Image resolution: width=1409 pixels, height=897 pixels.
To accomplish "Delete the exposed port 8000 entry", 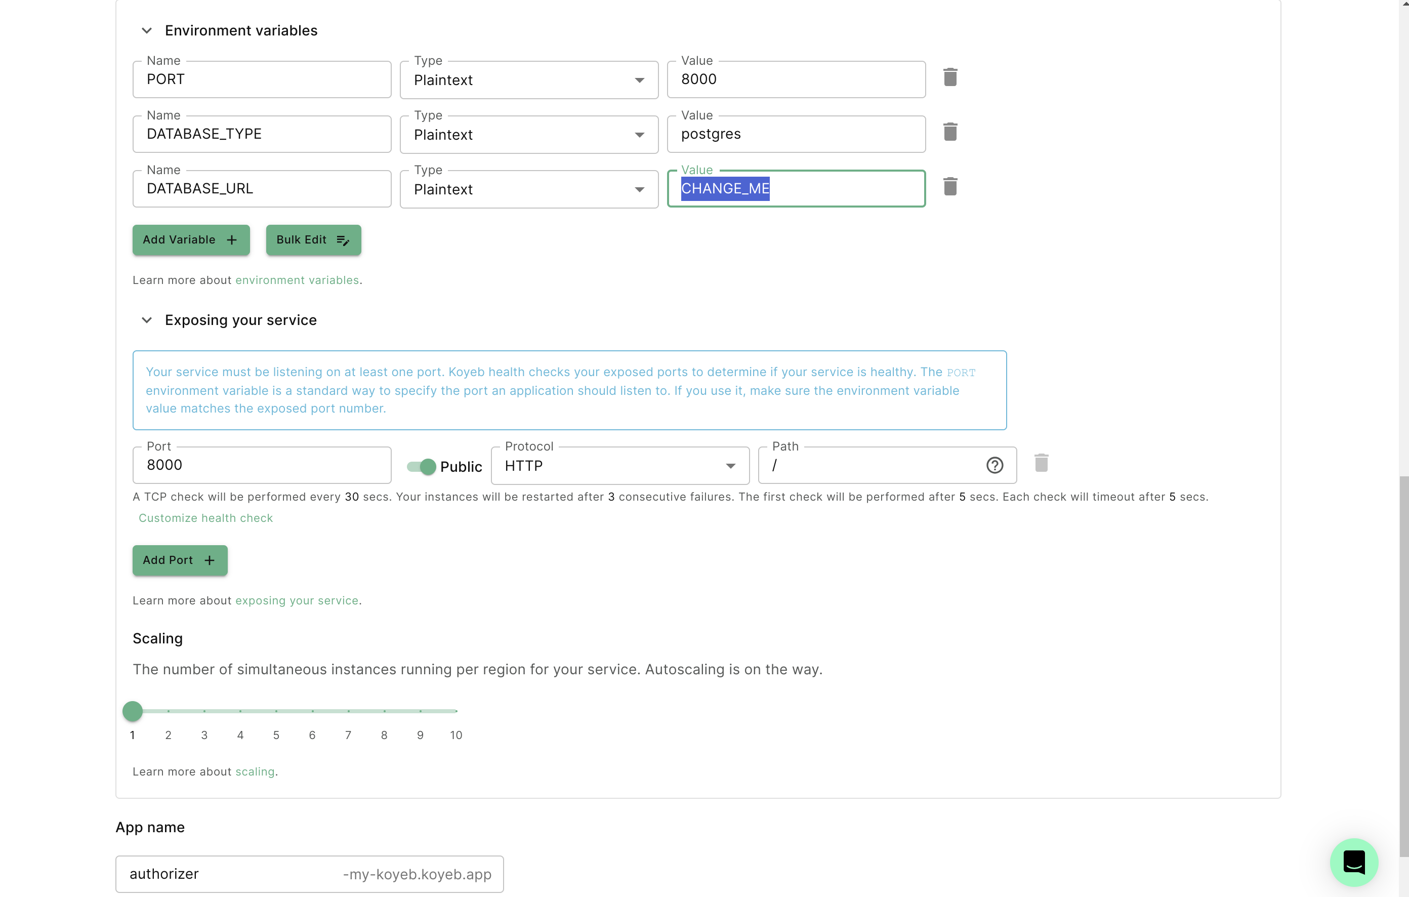I will coord(1042,463).
